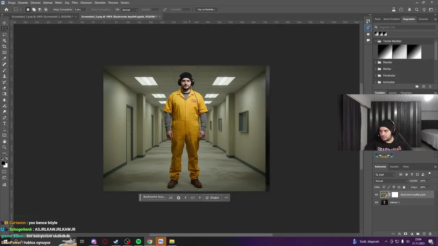Hide the Backrooms kıyafeti giydir layer
438x246 pixels.
[376, 195]
